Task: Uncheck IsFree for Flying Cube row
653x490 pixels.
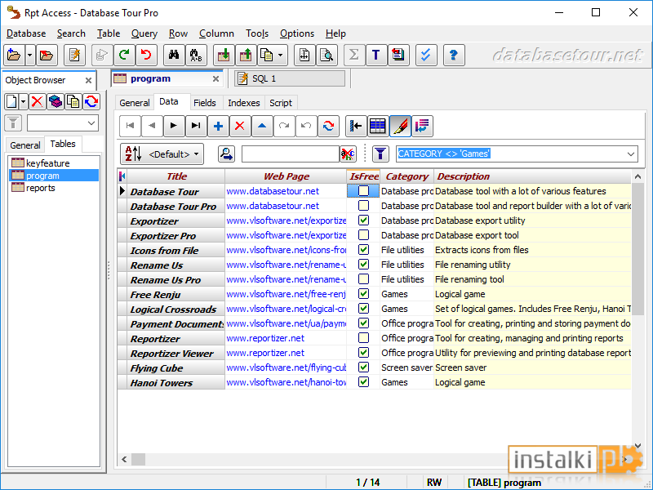Action: [x=363, y=367]
